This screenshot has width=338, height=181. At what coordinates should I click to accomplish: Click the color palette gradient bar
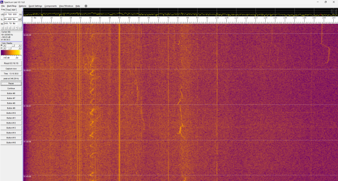click(11, 53)
